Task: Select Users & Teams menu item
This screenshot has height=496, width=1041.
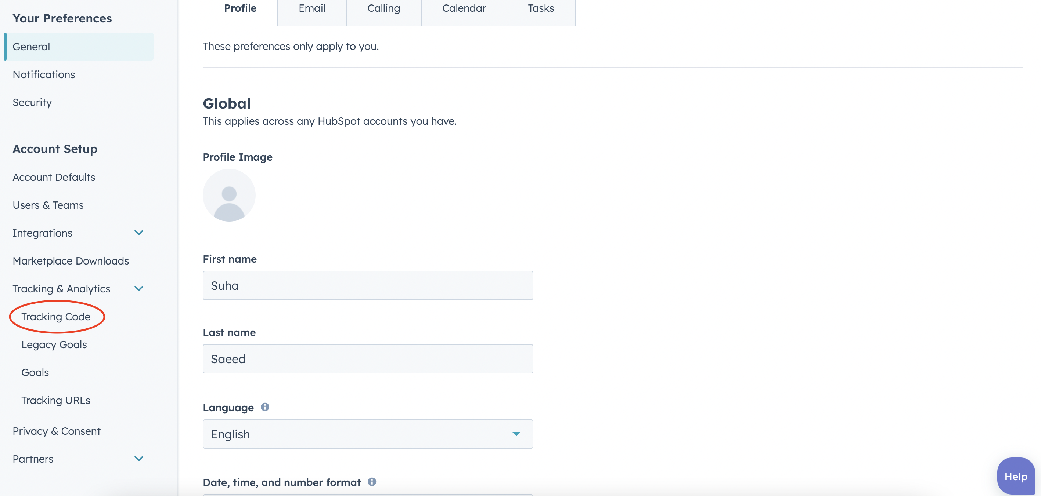Action: 48,205
